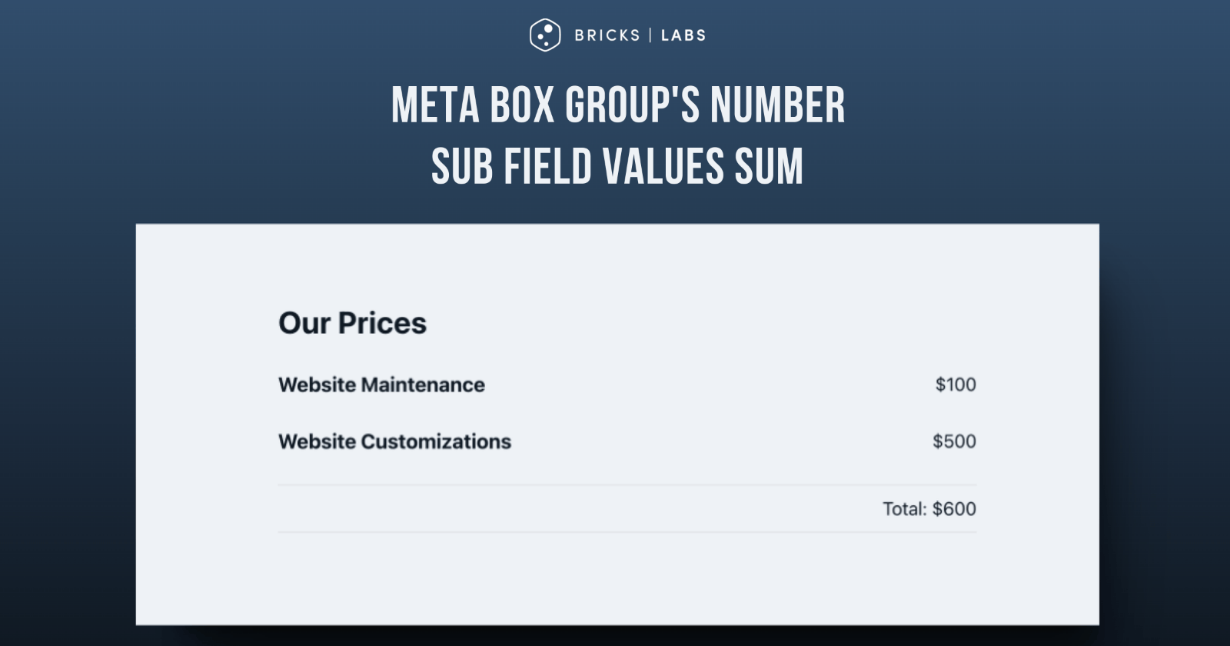Screen dimensions: 1230x646
Task: Click the word NUMBER in the headline
Action: pyautogui.click(x=777, y=105)
